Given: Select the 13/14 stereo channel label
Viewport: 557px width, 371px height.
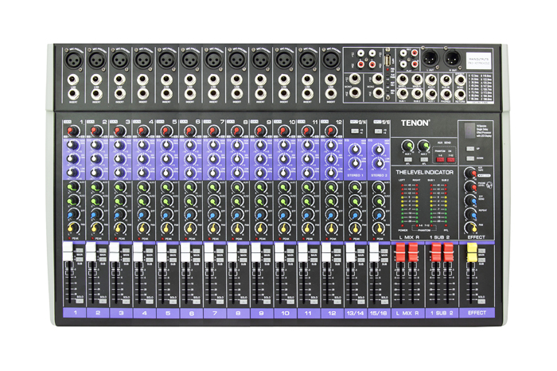Looking at the screenshot, I should point(354,314).
